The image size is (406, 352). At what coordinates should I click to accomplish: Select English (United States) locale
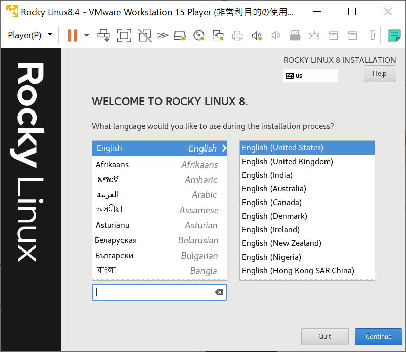click(x=307, y=148)
